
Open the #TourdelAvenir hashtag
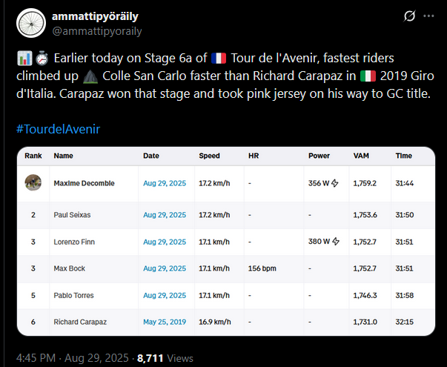(58, 129)
